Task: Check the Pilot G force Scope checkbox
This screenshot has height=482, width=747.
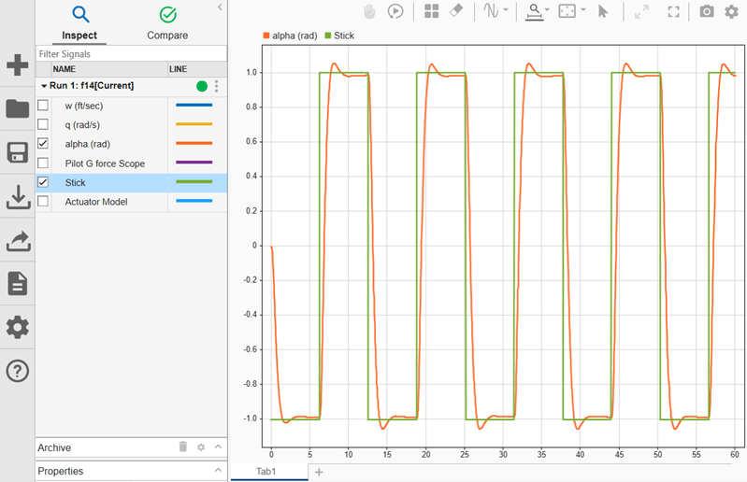Action: (x=43, y=163)
